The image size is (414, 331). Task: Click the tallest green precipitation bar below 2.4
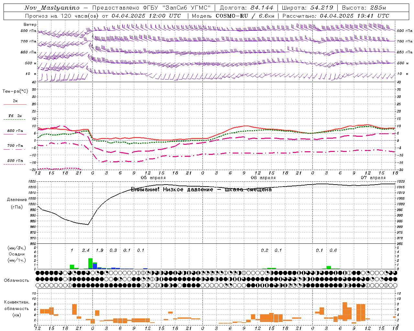[90, 263]
